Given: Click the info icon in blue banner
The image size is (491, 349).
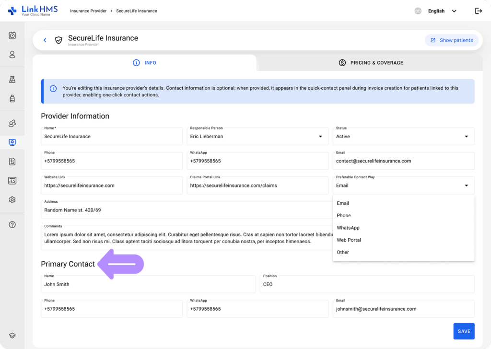Looking at the screenshot, I should (53, 89).
